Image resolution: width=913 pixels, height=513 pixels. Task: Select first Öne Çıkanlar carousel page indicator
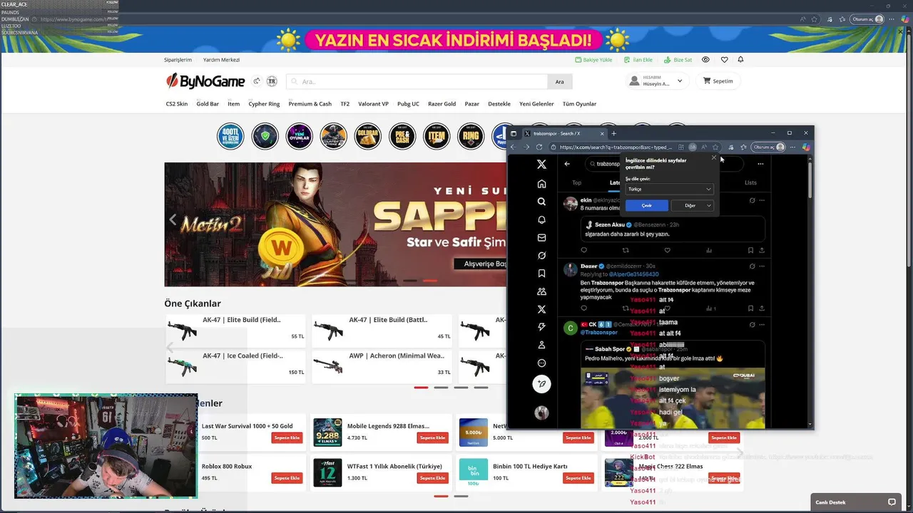point(421,388)
